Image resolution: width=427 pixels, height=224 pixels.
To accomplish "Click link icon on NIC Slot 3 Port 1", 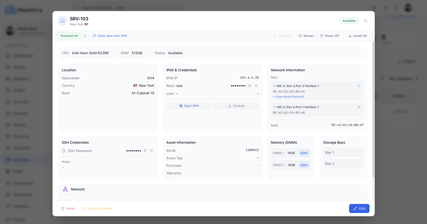I will 359,107.
